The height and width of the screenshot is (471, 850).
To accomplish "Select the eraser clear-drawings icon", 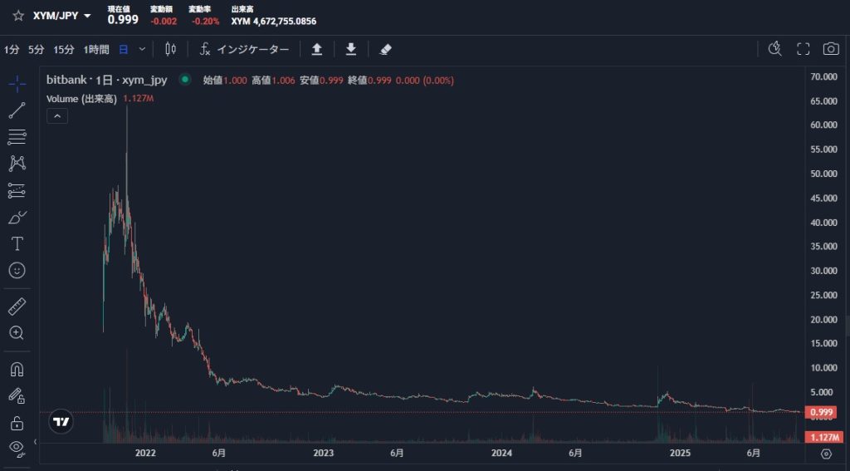I will [385, 49].
